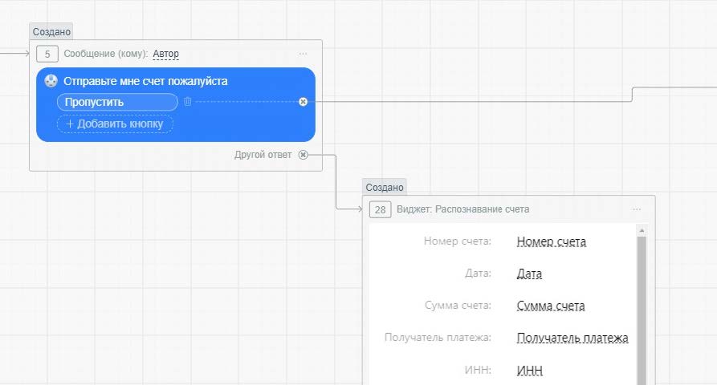This screenshot has width=717, height=385.
Task: Open the Автор recipient dropdown
Action: click(x=165, y=54)
